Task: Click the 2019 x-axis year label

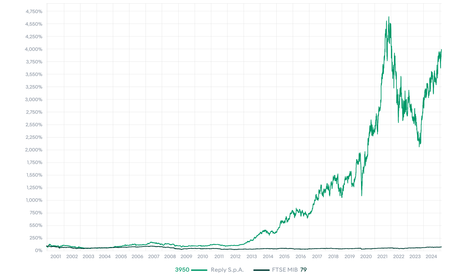Action: 350,256
